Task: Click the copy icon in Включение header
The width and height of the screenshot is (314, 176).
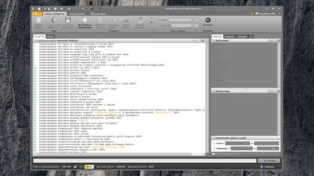Action: (x=270, y=41)
